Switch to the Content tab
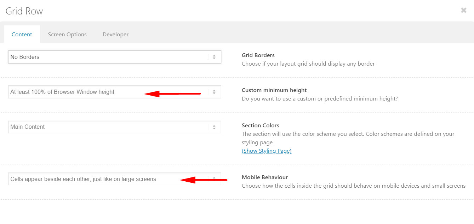The width and height of the screenshot is (474, 224). coord(22,34)
